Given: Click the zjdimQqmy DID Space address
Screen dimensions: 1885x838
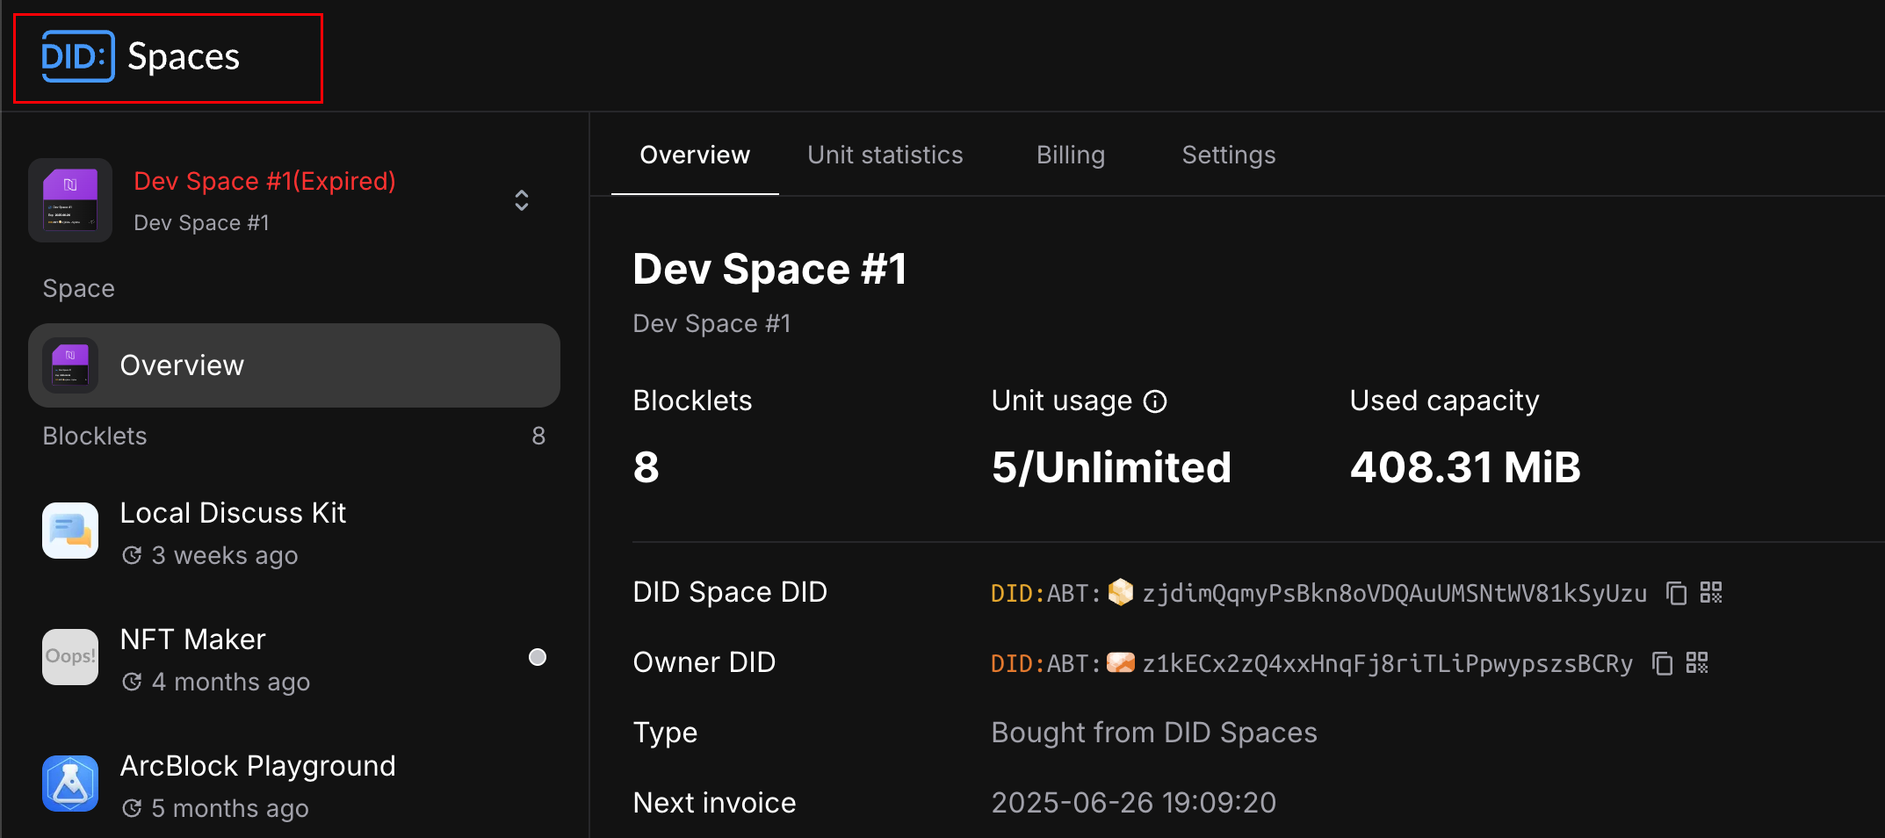Looking at the screenshot, I should [1394, 594].
